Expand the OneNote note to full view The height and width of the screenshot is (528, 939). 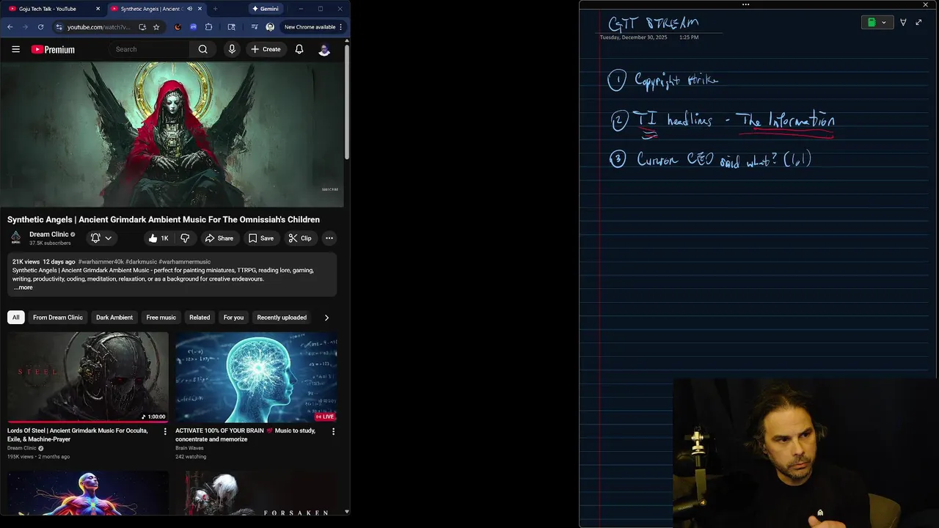(x=918, y=23)
